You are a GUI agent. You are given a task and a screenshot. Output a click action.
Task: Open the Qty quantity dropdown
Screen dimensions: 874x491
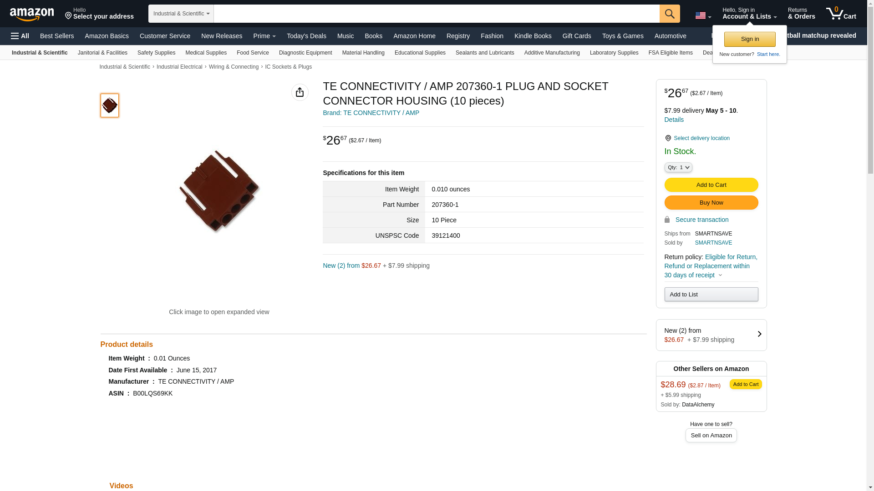(x=678, y=167)
